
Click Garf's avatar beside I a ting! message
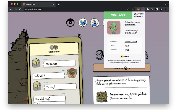[x=37, y=86]
